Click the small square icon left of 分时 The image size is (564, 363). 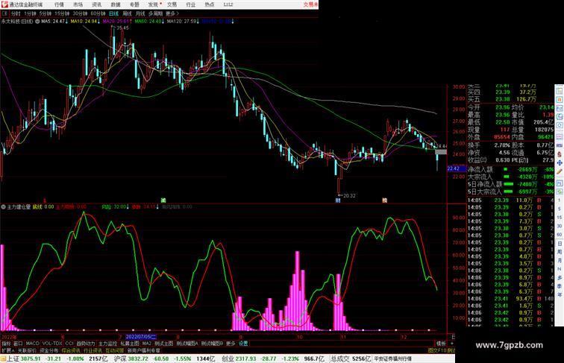(4, 13)
